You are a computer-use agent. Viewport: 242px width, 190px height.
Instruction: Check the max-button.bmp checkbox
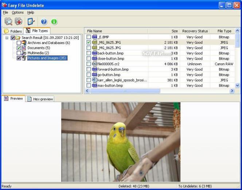(89, 86)
